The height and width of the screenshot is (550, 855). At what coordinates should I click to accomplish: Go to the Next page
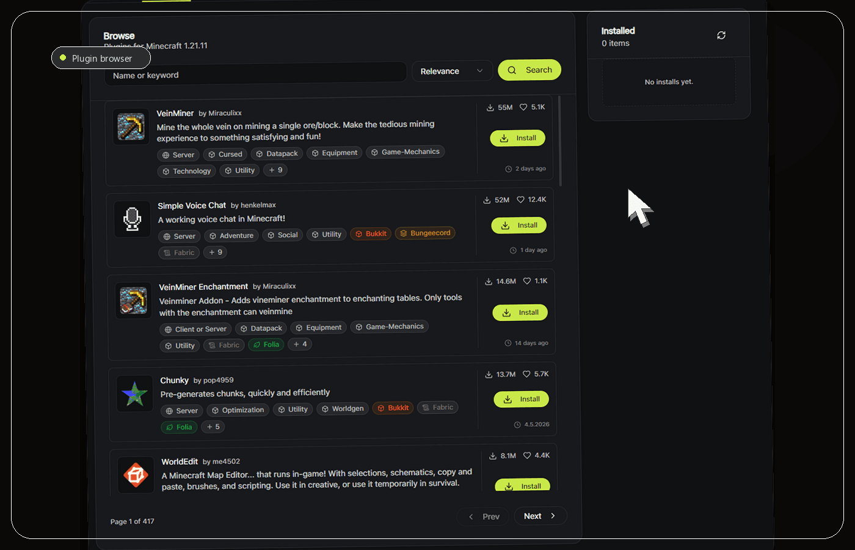540,516
